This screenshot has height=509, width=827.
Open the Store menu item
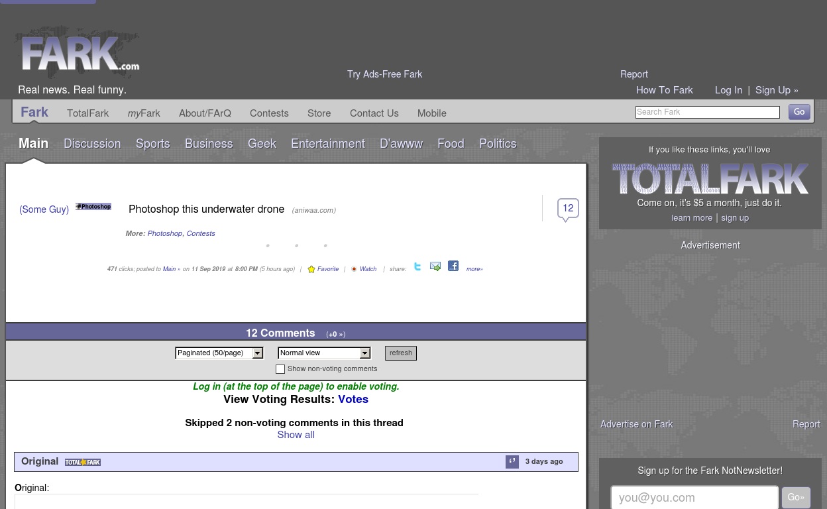tap(319, 113)
